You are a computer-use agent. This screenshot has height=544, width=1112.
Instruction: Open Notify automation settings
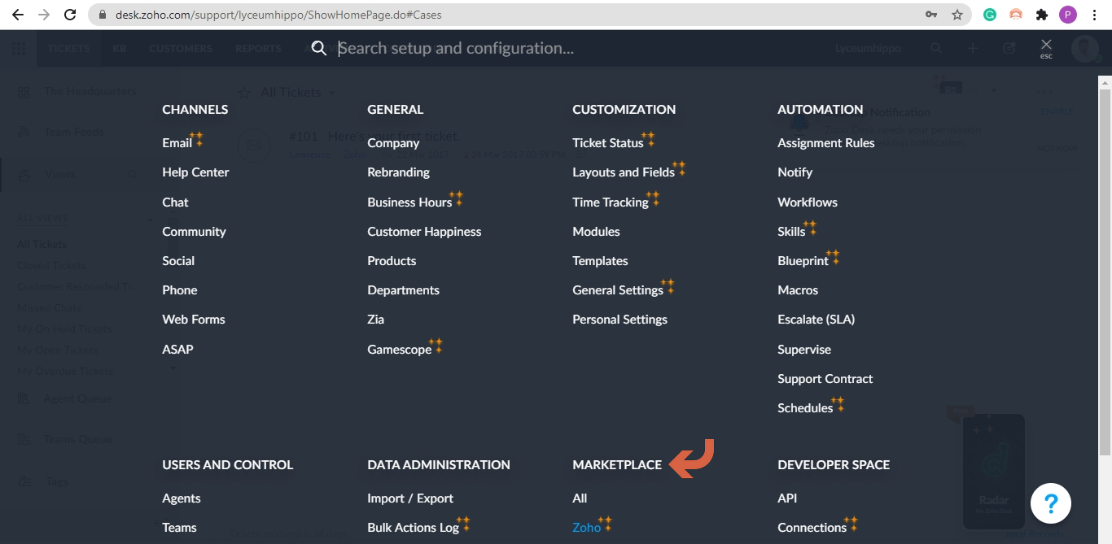[795, 172]
